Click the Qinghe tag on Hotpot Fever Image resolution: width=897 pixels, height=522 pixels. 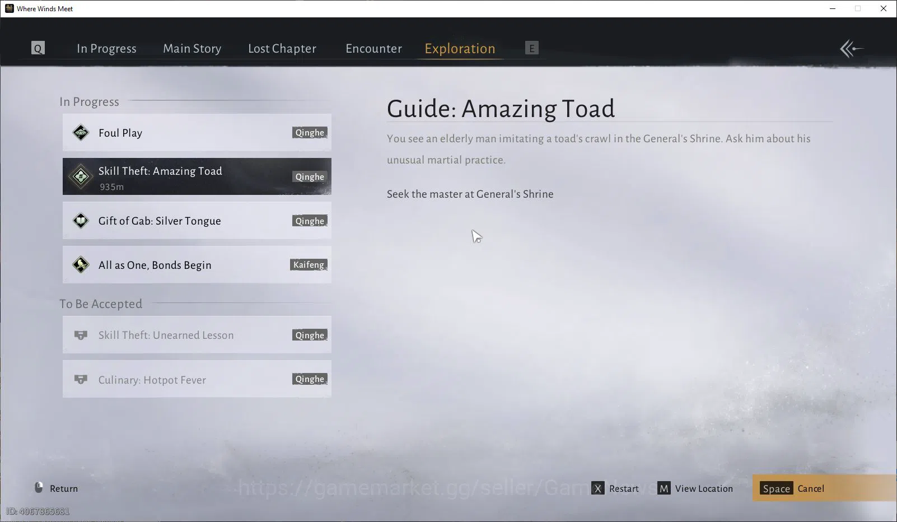310,379
